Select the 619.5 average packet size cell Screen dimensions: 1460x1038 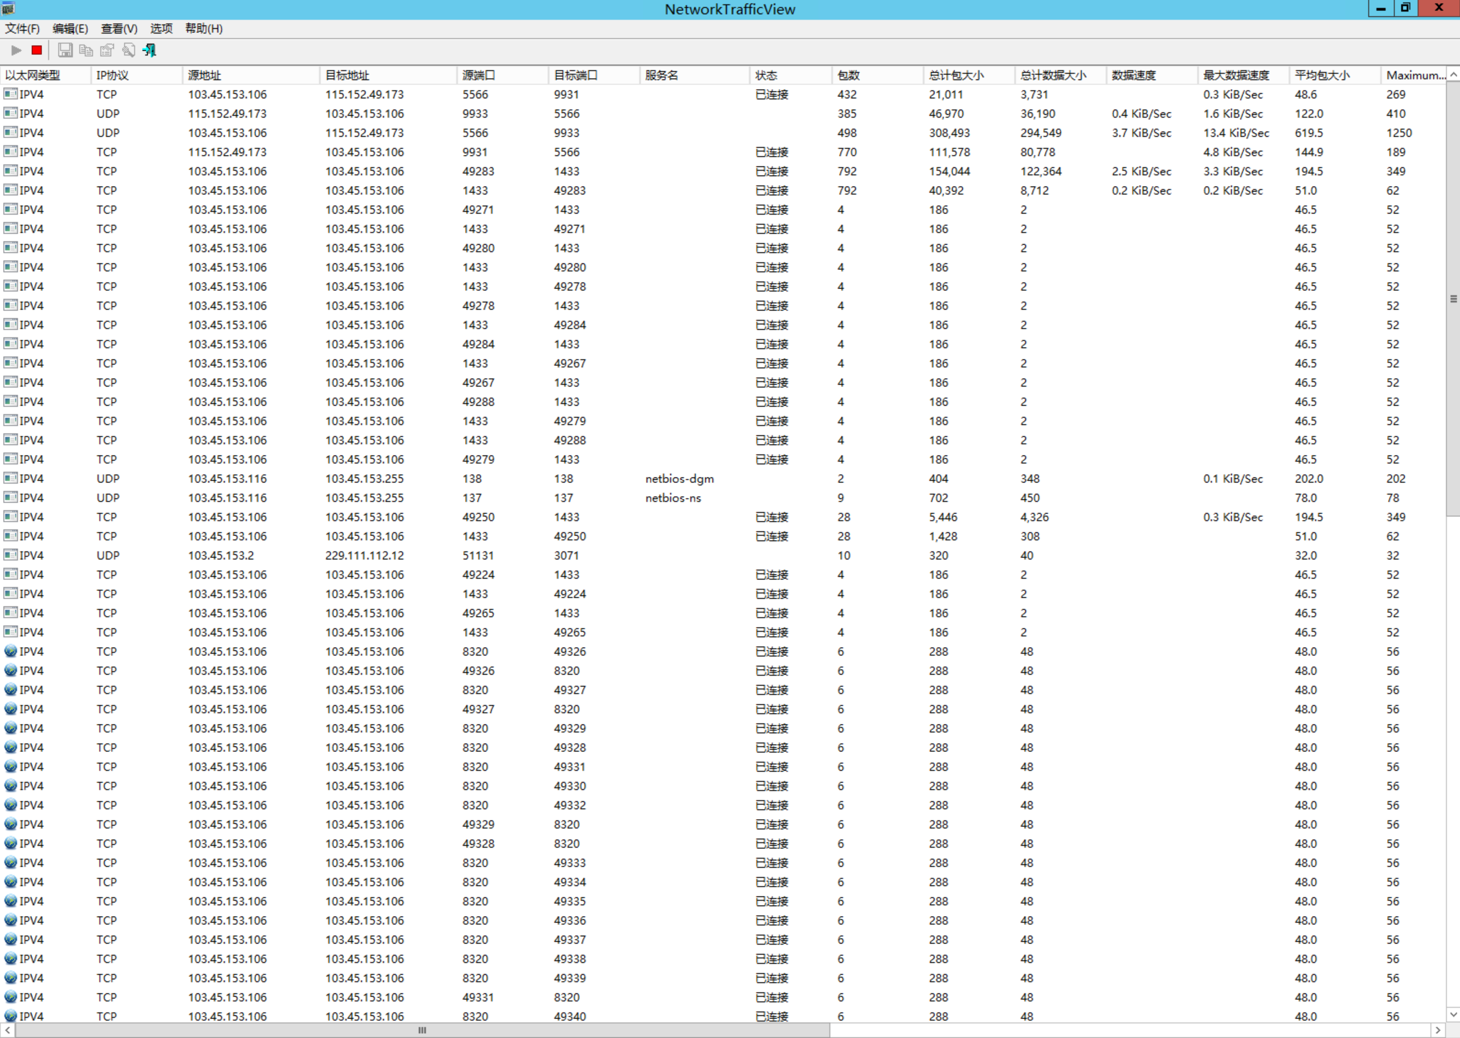pos(1309,132)
